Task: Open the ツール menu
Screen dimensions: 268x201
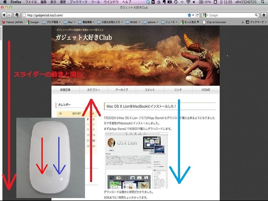Action: coord(95,2)
